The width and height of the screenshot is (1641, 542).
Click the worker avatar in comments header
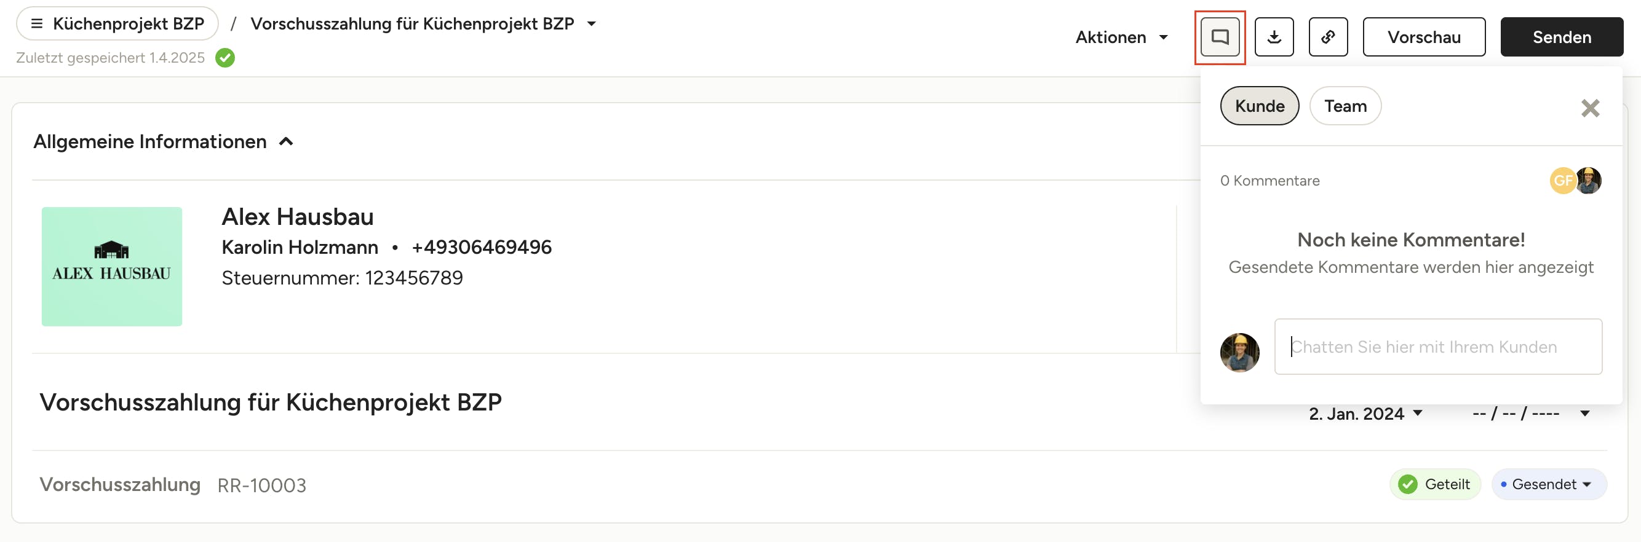[x=1589, y=181]
